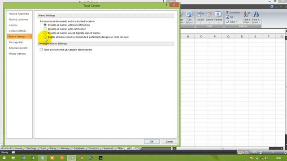287x161 pixels.
Task: Open the Windows Start button
Action: [x=4, y=158]
